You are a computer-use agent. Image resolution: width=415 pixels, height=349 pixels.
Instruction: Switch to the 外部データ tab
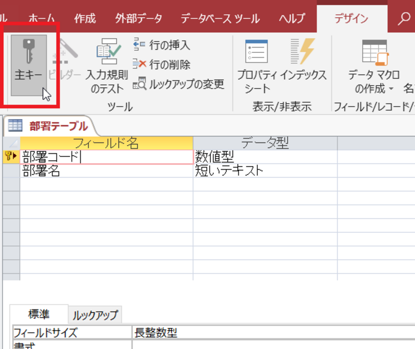139,19
